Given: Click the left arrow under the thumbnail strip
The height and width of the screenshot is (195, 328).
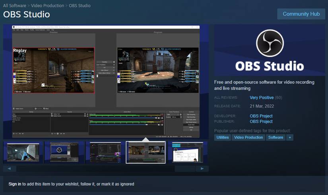Looking at the screenshot, I should coord(10,168).
